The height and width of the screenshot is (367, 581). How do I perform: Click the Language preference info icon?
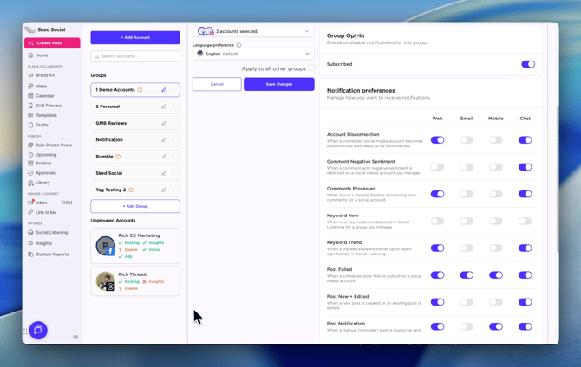(x=239, y=45)
